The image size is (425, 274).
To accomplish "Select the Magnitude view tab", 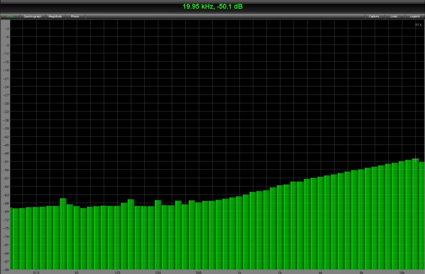I will click(x=55, y=16).
